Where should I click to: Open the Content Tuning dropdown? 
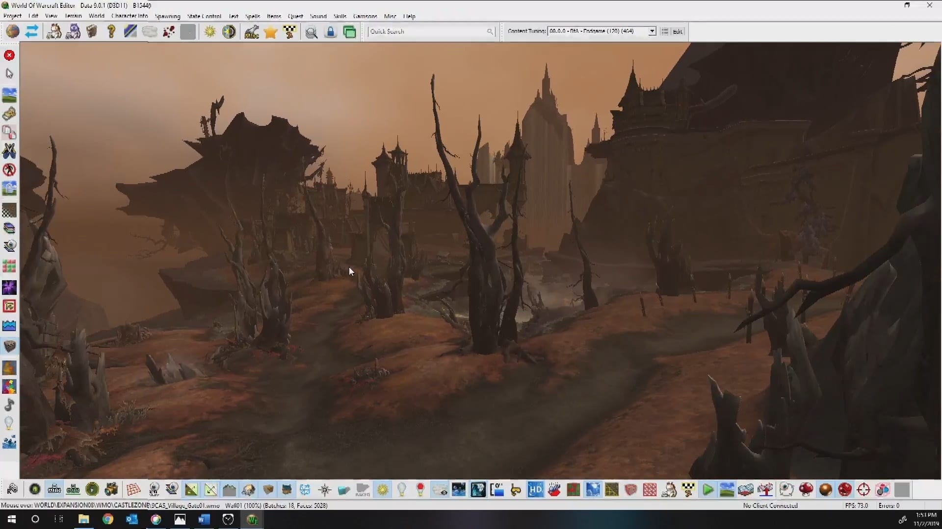(652, 31)
